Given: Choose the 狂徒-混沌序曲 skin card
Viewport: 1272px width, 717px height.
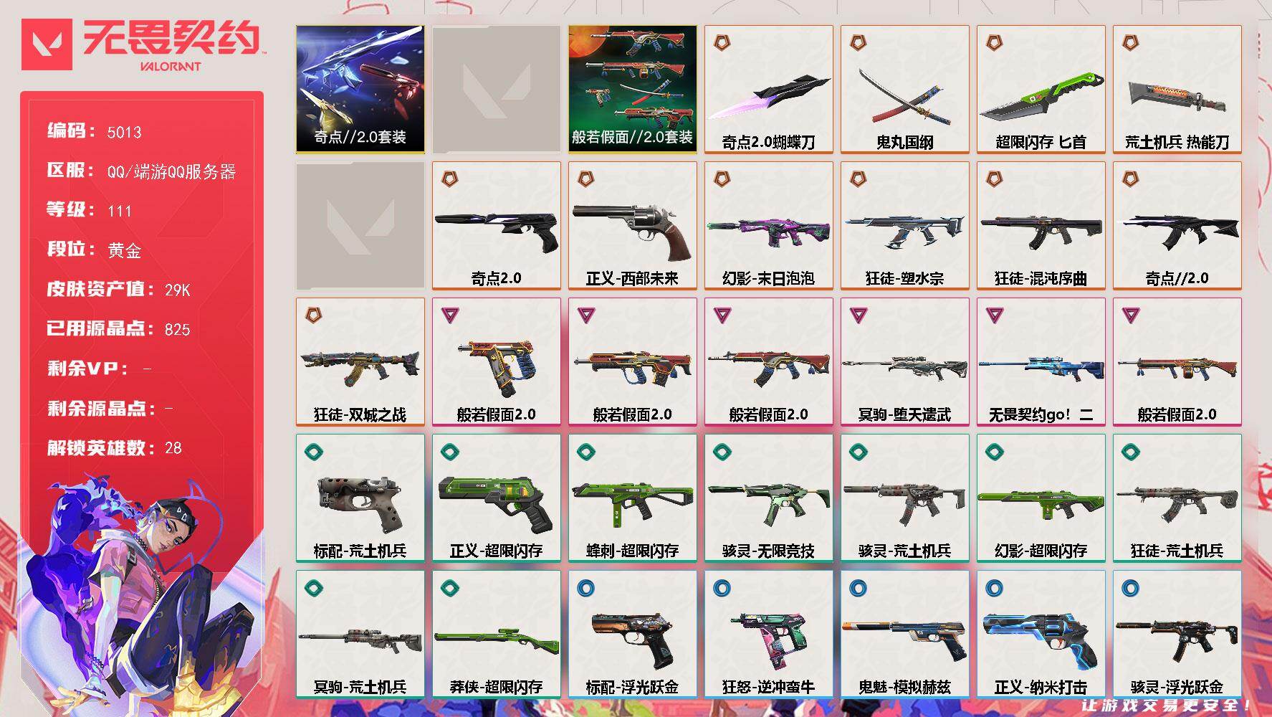Looking at the screenshot, I should pyautogui.click(x=1041, y=226).
